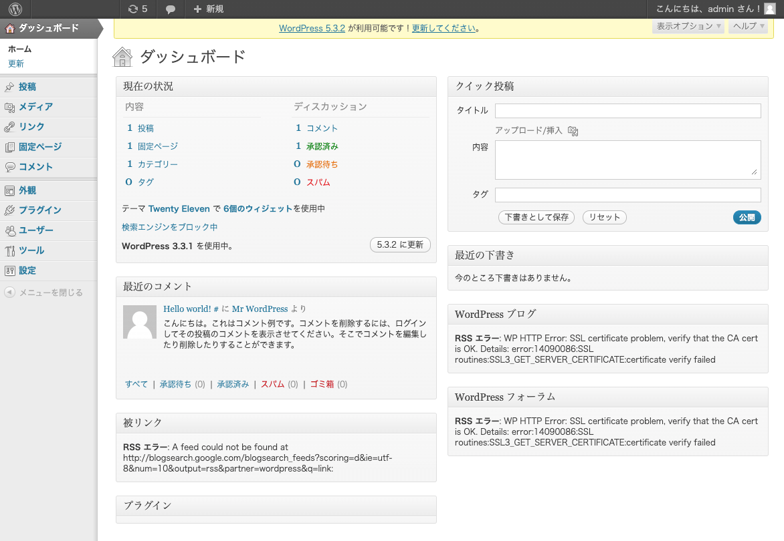Click すべて comments filter link

click(136, 384)
